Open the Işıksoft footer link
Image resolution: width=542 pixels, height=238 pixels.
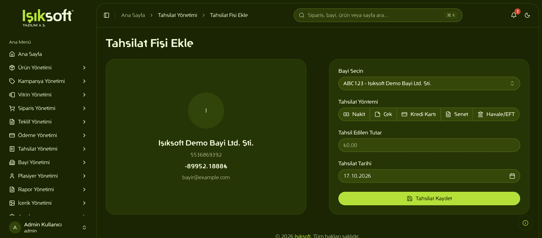tap(303, 236)
